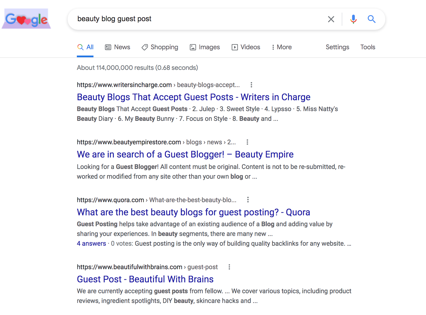This screenshot has height=315, width=426.
Task: Open Beauty Blogs That Accept Guest Posts result
Action: [194, 97]
